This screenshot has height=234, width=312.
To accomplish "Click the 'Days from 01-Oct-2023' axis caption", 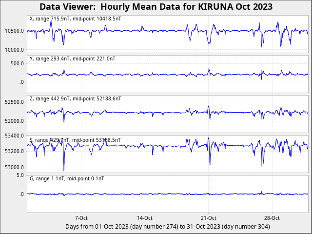I will click(x=167, y=227).
